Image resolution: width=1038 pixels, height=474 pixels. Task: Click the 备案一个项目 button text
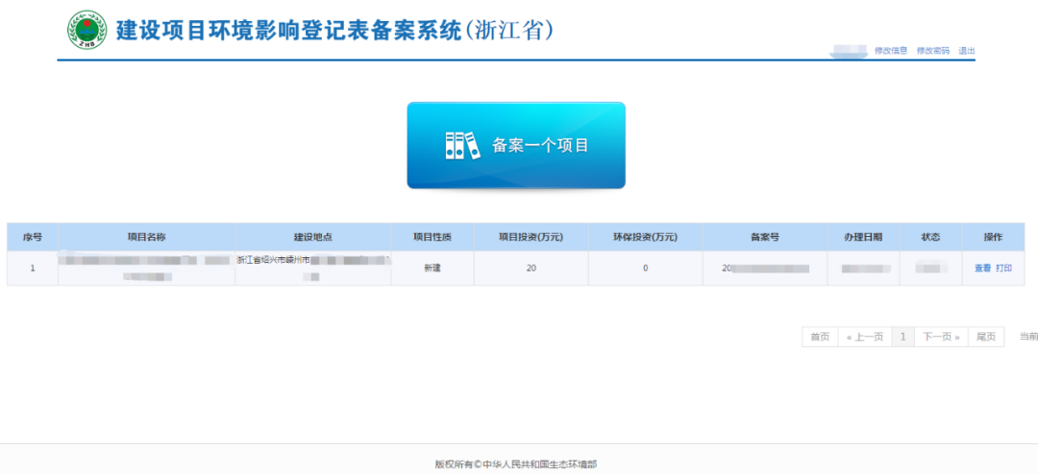[540, 146]
